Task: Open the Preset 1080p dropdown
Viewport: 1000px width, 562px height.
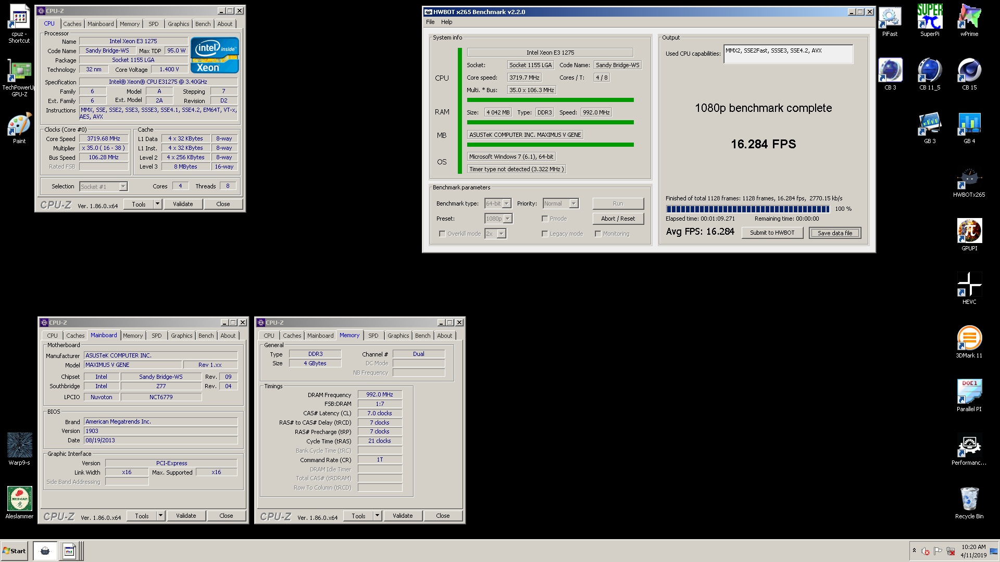Action: click(498, 219)
